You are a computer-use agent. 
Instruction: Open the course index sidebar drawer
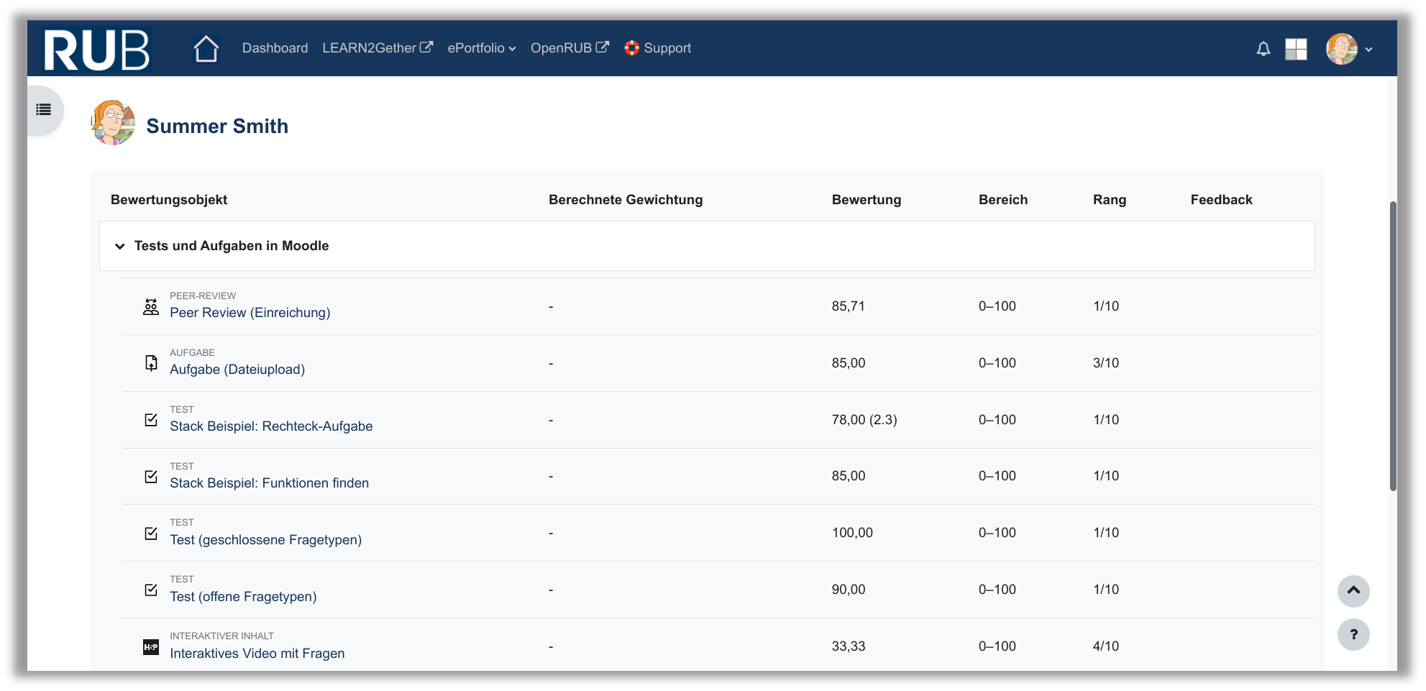coord(44,110)
